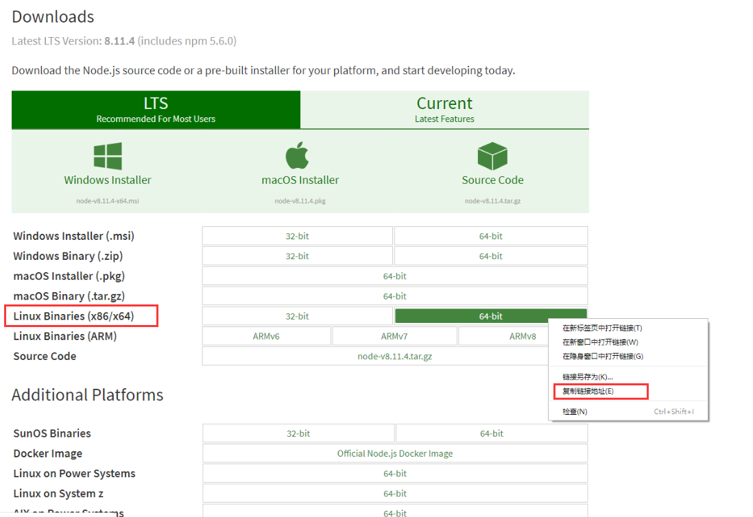Image resolution: width=753 pixels, height=517 pixels.
Task: Click Latest LTS Version 8.11.4 text
Action: (124, 41)
